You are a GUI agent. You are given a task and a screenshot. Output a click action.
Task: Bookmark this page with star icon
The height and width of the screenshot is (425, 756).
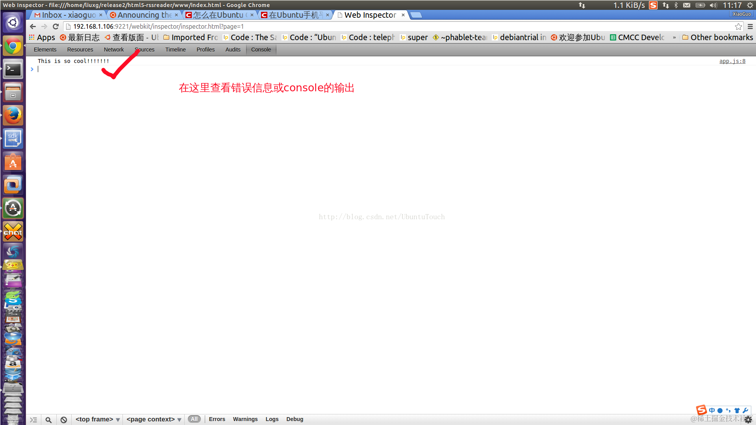tap(738, 26)
